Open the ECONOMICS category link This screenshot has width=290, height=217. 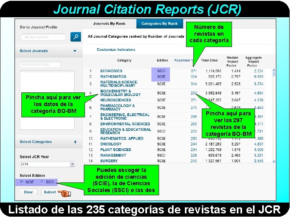click(111, 71)
